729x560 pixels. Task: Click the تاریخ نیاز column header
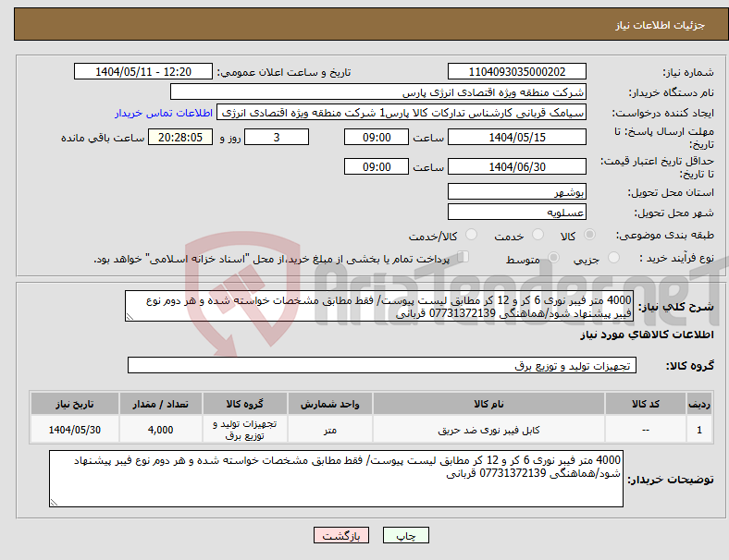pos(74,404)
